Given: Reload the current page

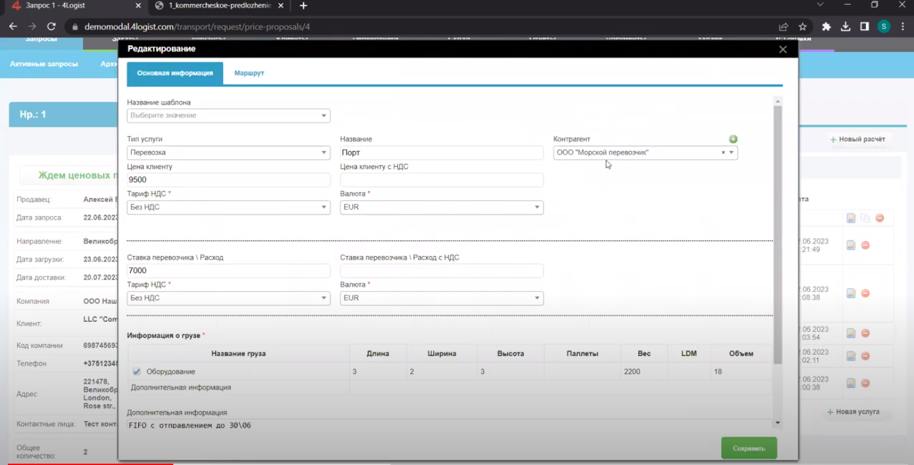Looking at the screenshot, I should click(51, 27).
